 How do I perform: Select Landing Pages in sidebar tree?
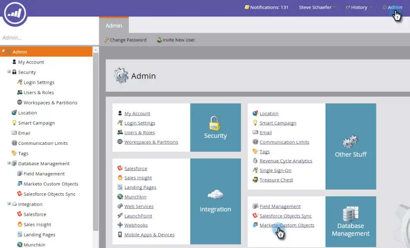pos(39,234)
